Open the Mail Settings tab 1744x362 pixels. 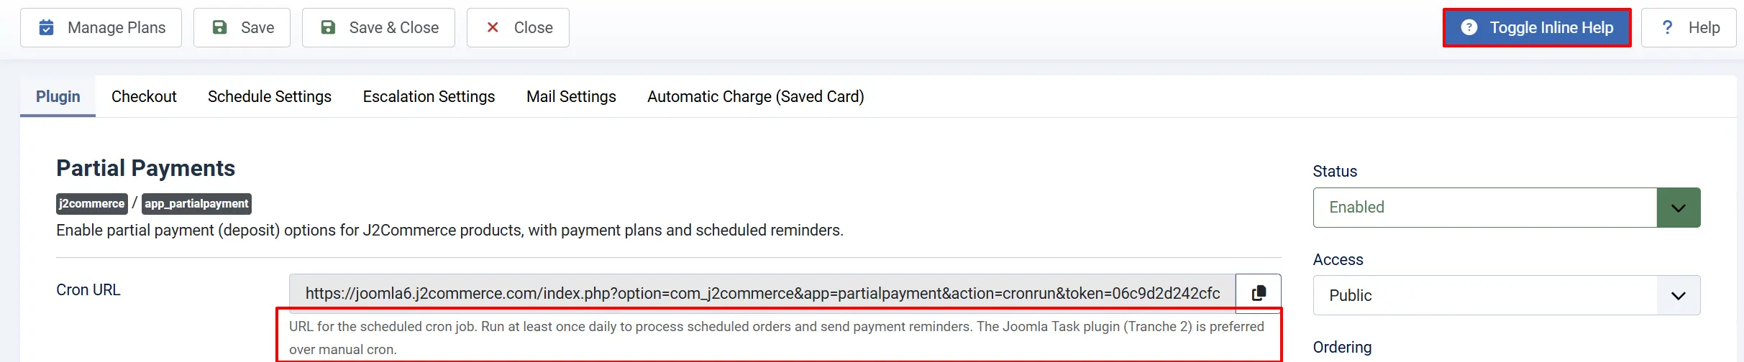click(x=571, y=96)
